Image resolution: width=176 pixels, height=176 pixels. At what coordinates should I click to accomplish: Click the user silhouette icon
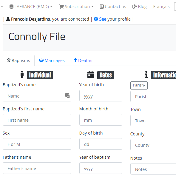(8, 19)
